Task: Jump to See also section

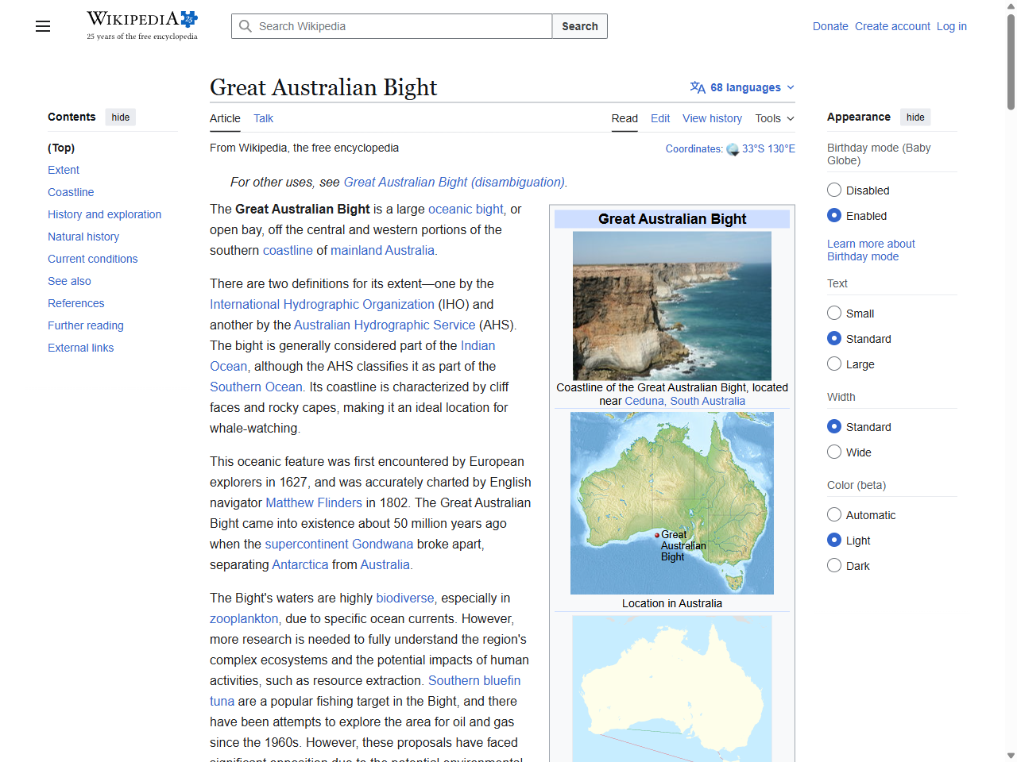Action: pos(69,281)
